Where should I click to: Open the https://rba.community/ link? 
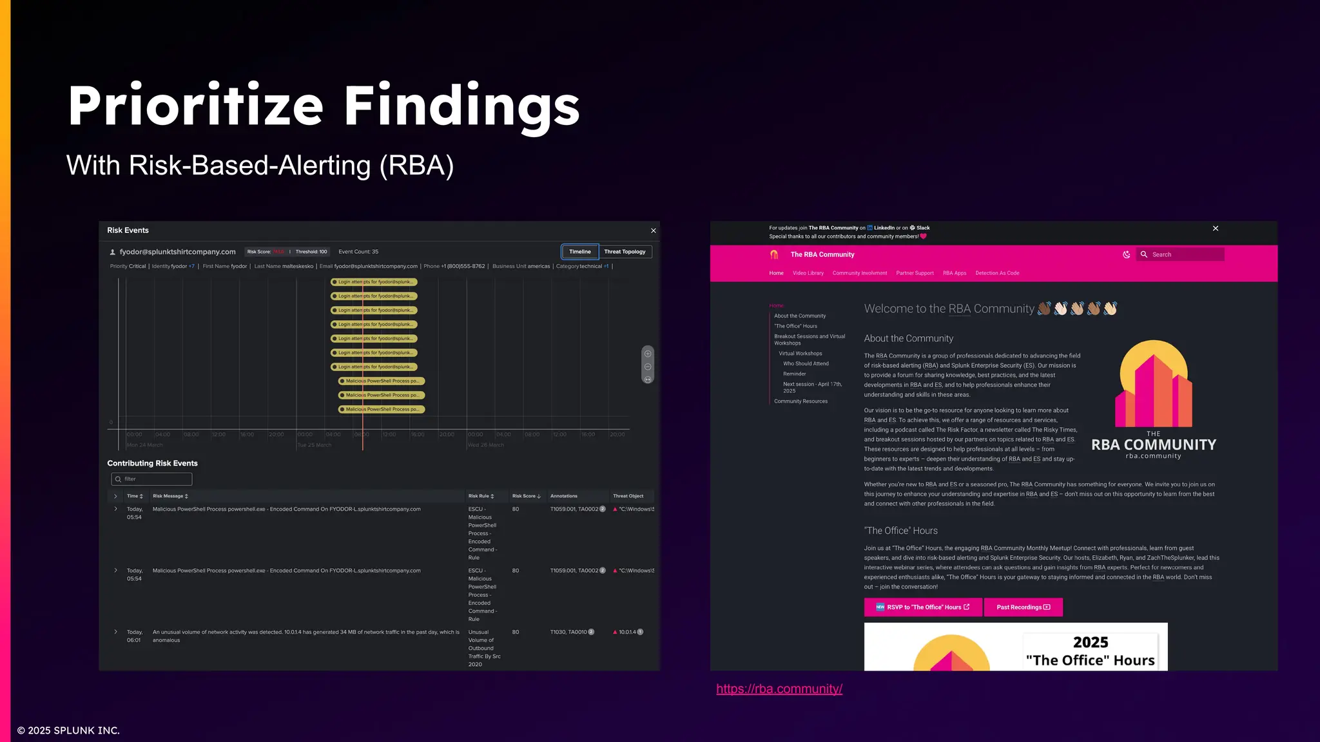click(779, 689)
